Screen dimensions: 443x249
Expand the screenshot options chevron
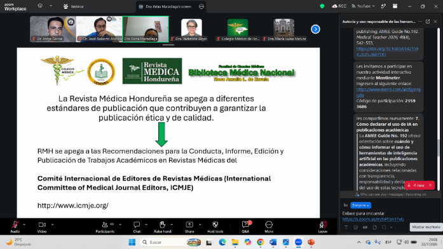391,227
